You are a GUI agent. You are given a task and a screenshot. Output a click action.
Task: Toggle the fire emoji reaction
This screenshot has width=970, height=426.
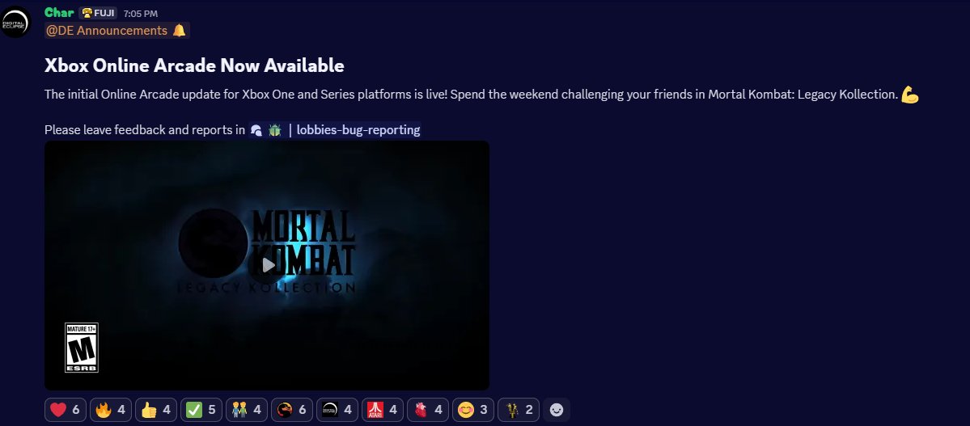(x=111, y=409)
